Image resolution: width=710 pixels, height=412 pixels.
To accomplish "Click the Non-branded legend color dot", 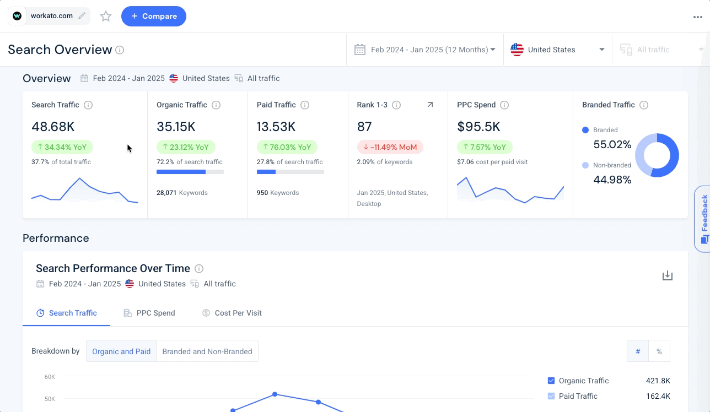I will 585,165.
